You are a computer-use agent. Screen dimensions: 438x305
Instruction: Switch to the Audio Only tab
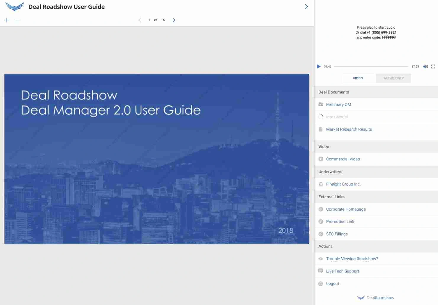tap(393, 78)
